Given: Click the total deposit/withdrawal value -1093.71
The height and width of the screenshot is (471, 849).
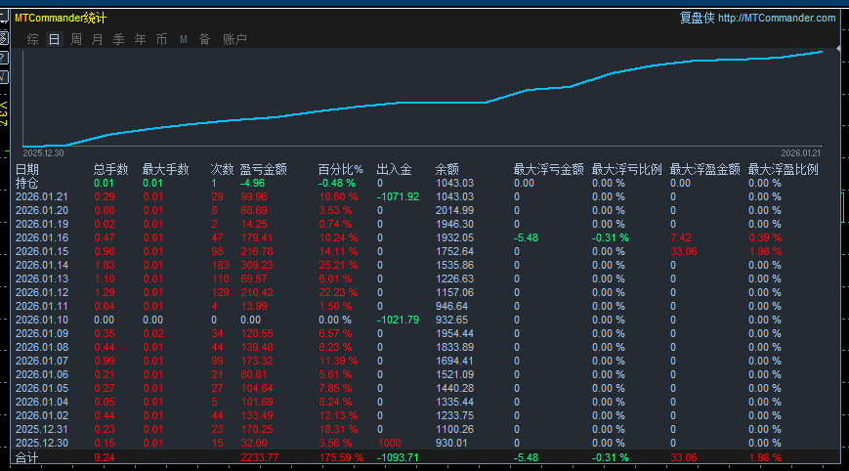Looking at the screenshot, I should tap(398, 457).
